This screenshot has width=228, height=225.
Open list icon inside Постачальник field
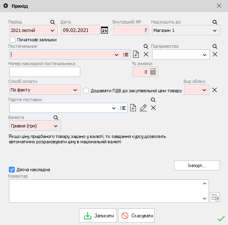click(x=126, y=55)
